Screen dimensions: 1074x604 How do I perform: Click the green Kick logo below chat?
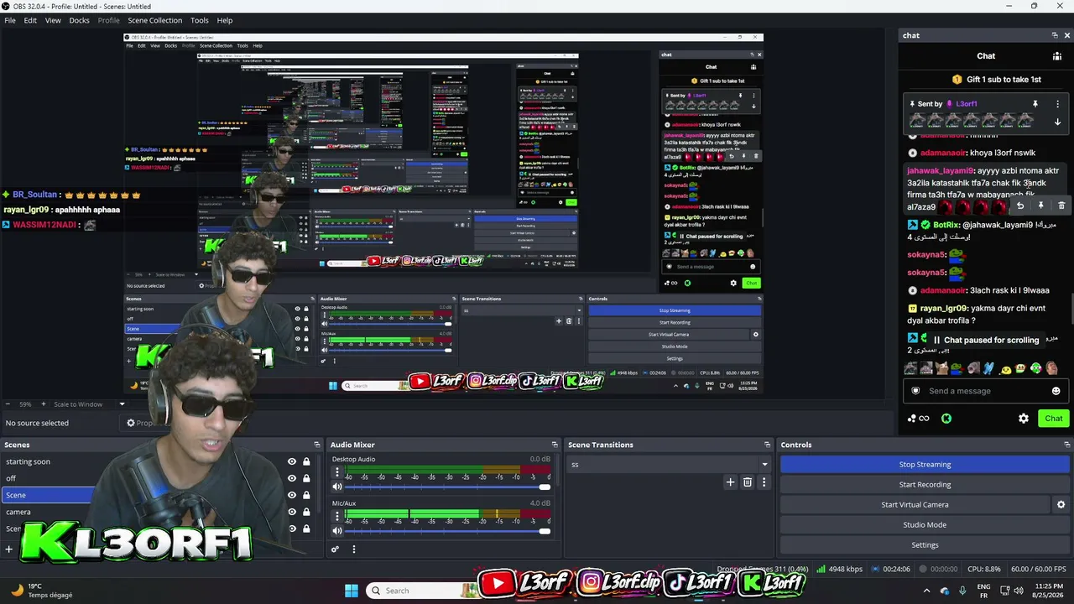(946, 419)
